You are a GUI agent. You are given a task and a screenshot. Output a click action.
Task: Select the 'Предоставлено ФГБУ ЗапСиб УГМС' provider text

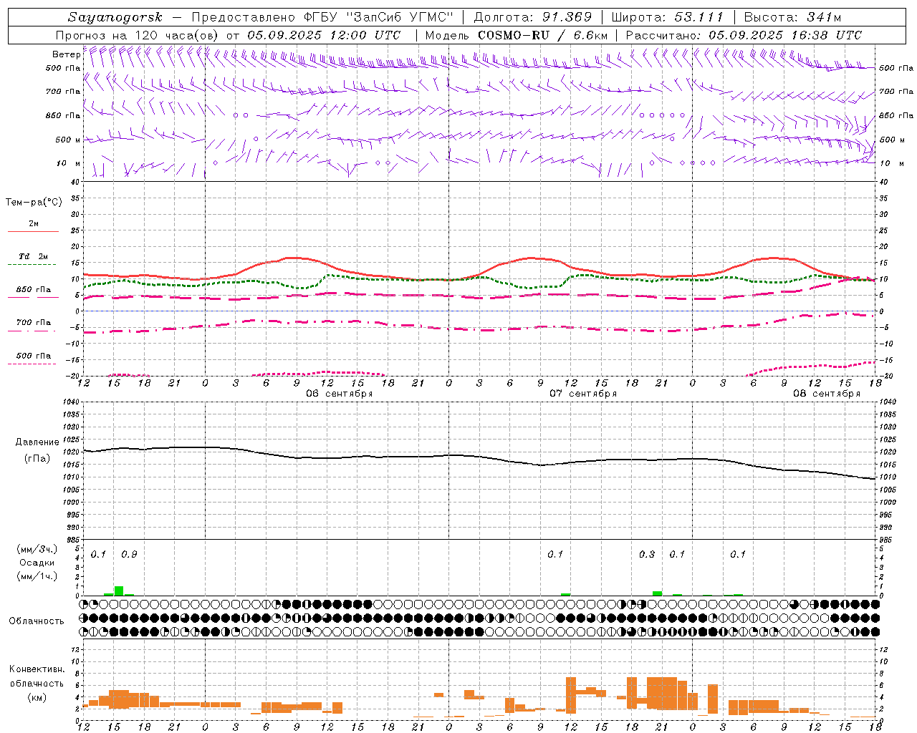[x=322, y=17]
